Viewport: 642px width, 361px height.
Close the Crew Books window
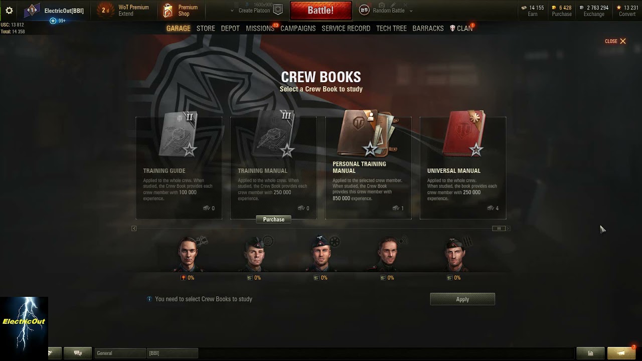tap(615, 41)
